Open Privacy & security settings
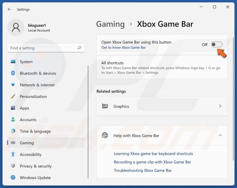Viewport: 237px width, 188px height. pyautogui.click(x=46, y=166)
